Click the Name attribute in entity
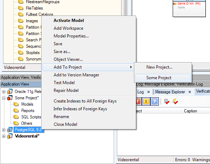 (x=181, y=7)
